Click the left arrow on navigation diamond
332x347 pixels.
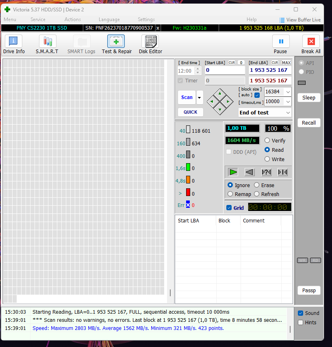pos(212,101)
